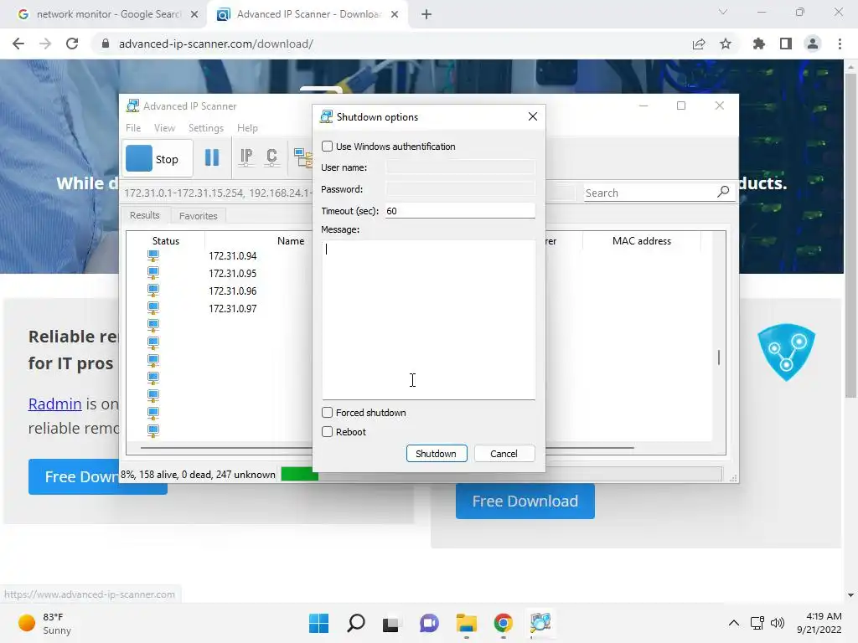
Task: Click the Timeout (sec) field
Action: click(x=460, y=210)
